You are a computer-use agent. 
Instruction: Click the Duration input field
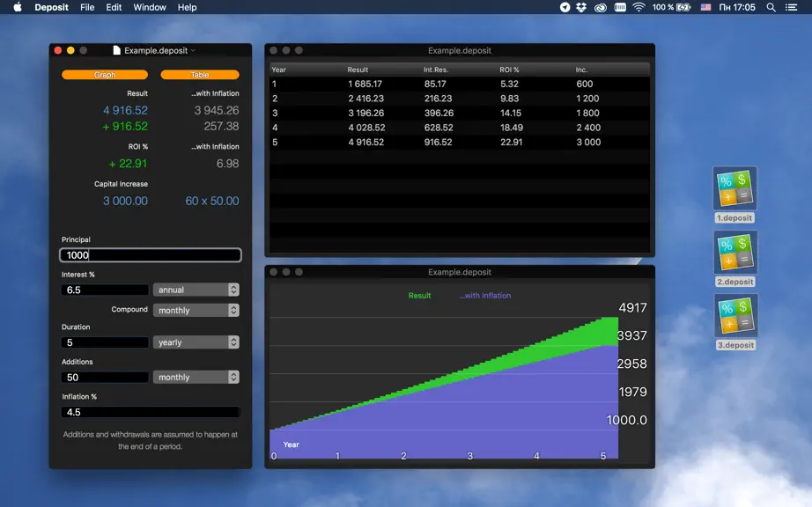tap(105, 342)
